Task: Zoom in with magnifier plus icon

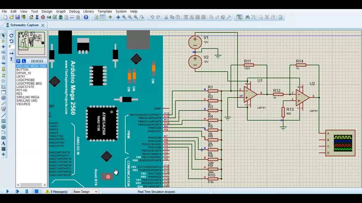Action: (x=124, y=17)
